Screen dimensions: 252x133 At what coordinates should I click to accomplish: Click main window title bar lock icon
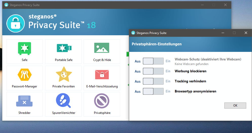tap(6, 5)
